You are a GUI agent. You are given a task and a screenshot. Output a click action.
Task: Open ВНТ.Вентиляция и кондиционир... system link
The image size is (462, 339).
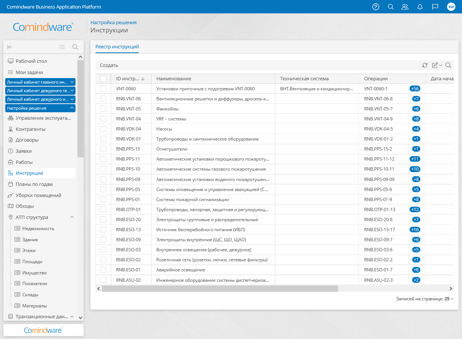(x=316, y=88)
